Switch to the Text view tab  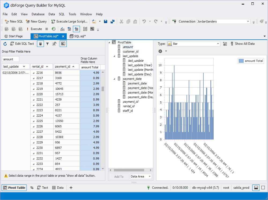(x=43, y=188)
